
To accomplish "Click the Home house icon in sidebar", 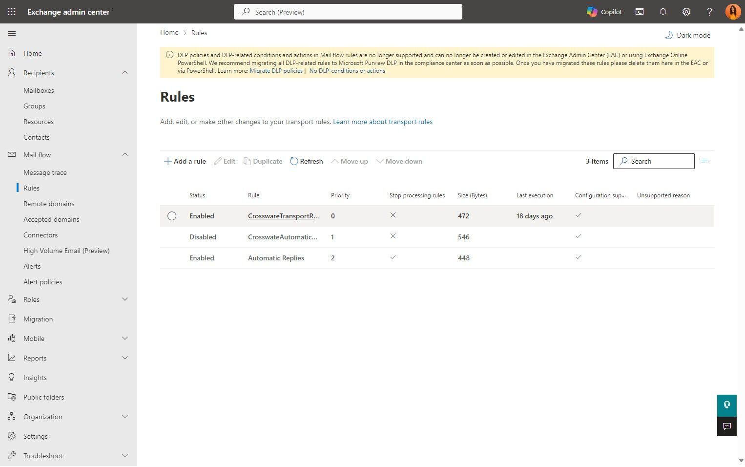I will [12, 53].
